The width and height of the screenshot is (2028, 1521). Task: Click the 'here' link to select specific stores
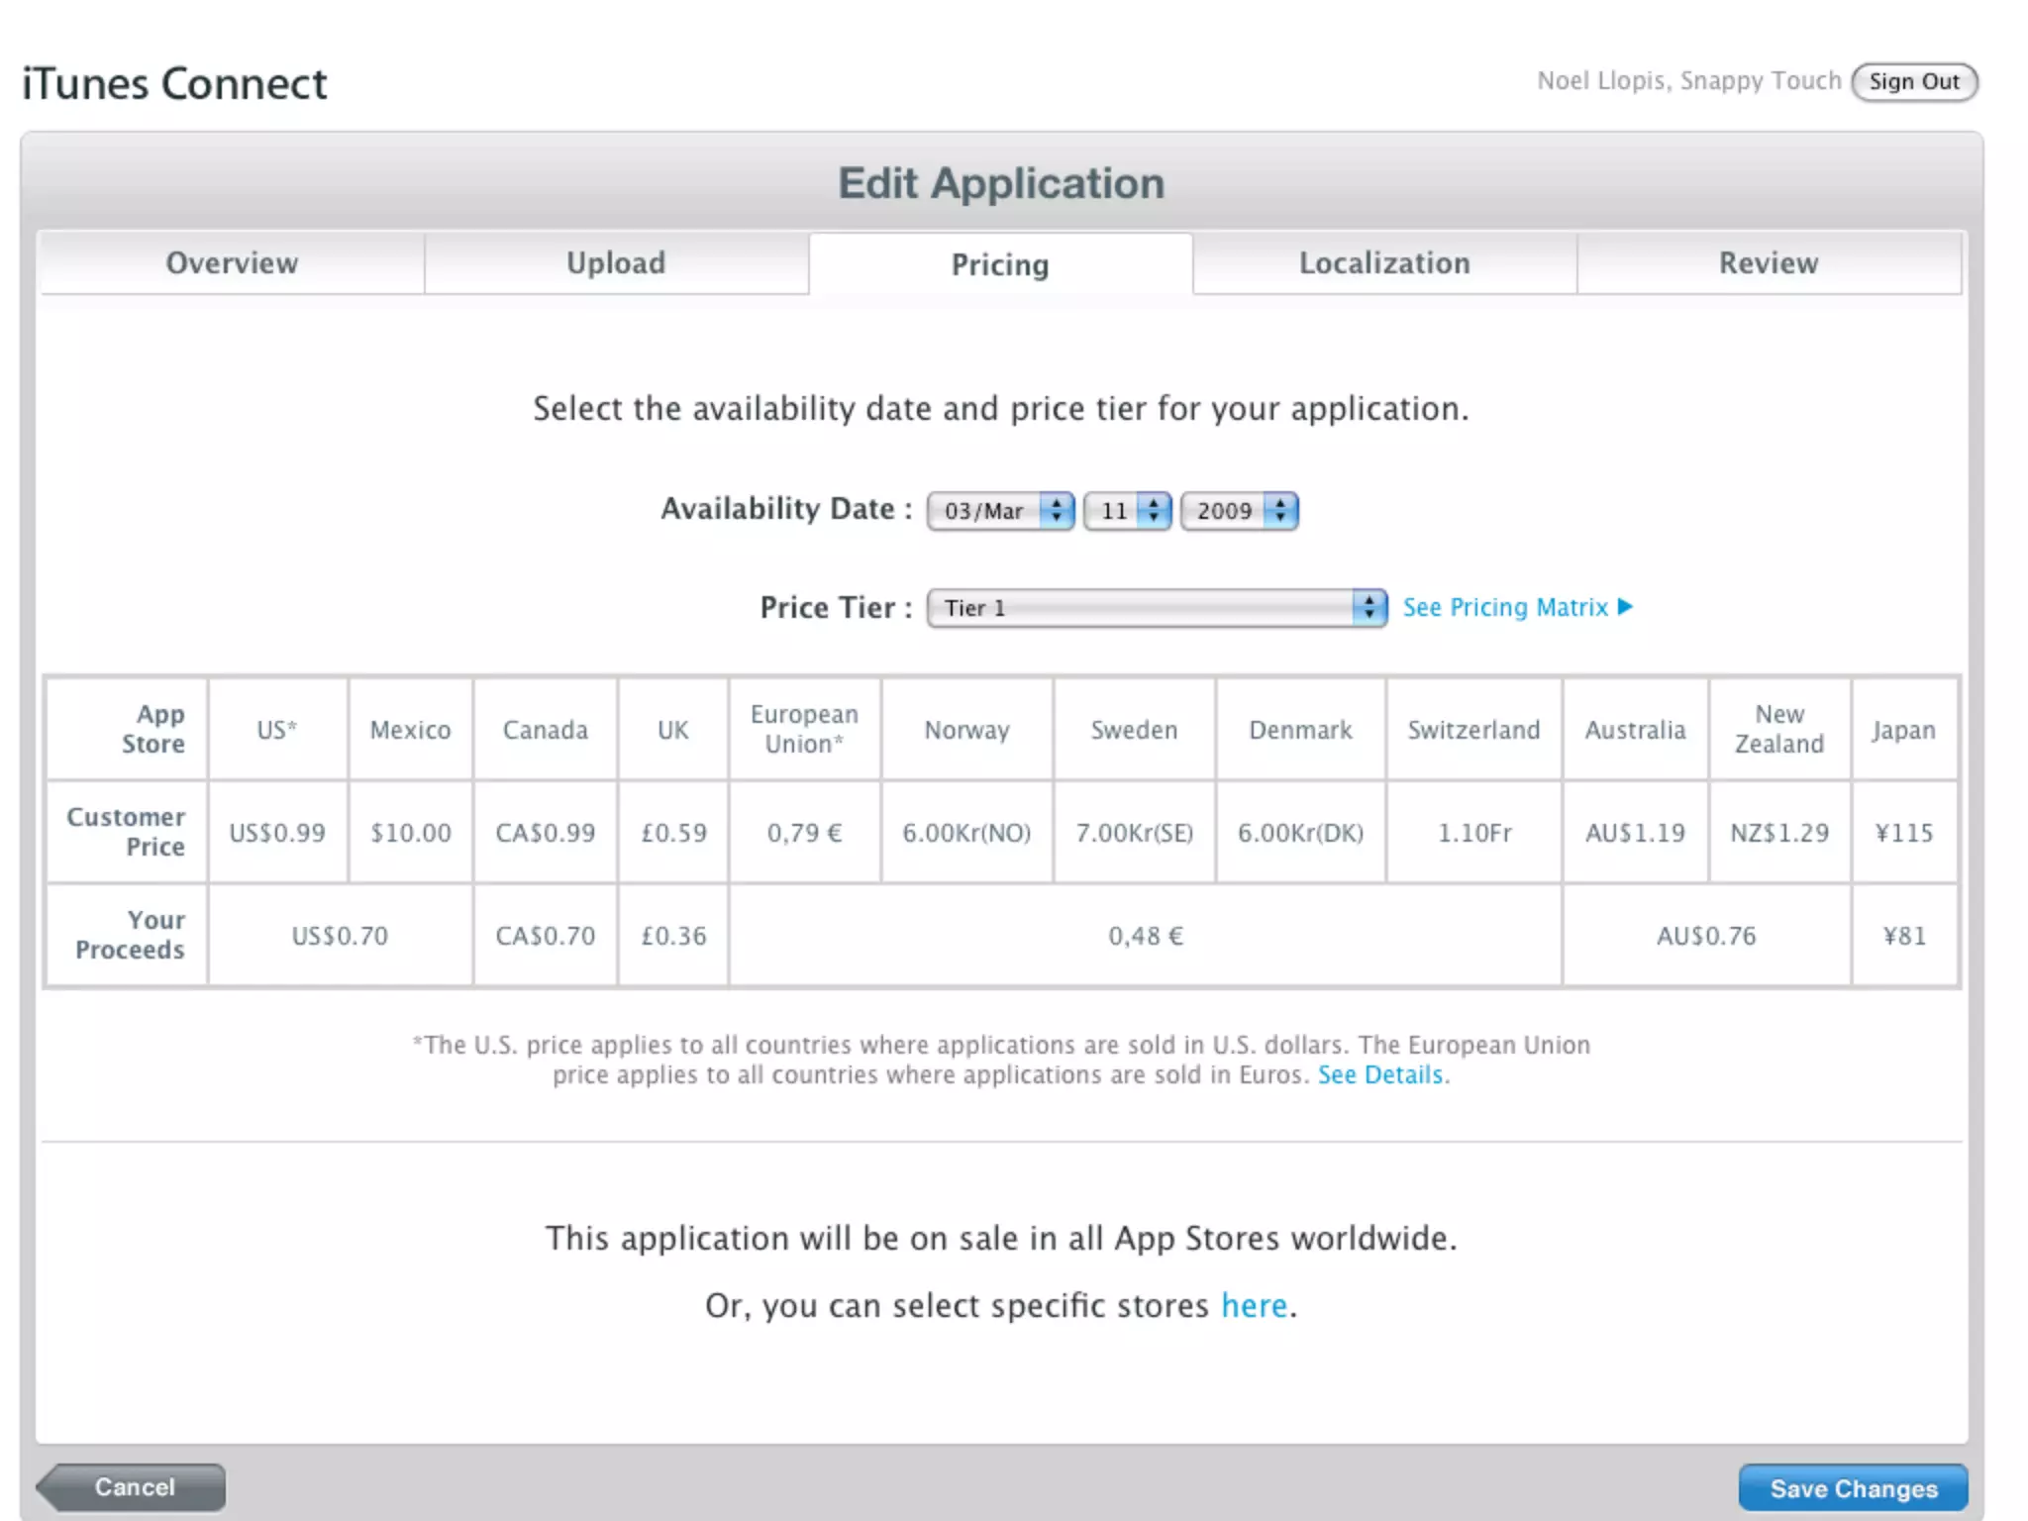(x=1254, y=1306)
